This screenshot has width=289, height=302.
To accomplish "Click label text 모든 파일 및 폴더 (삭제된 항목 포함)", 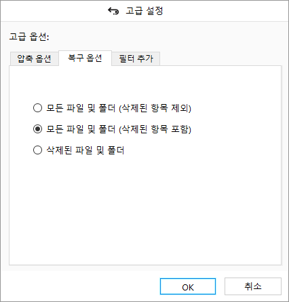I will coord(119,129).
